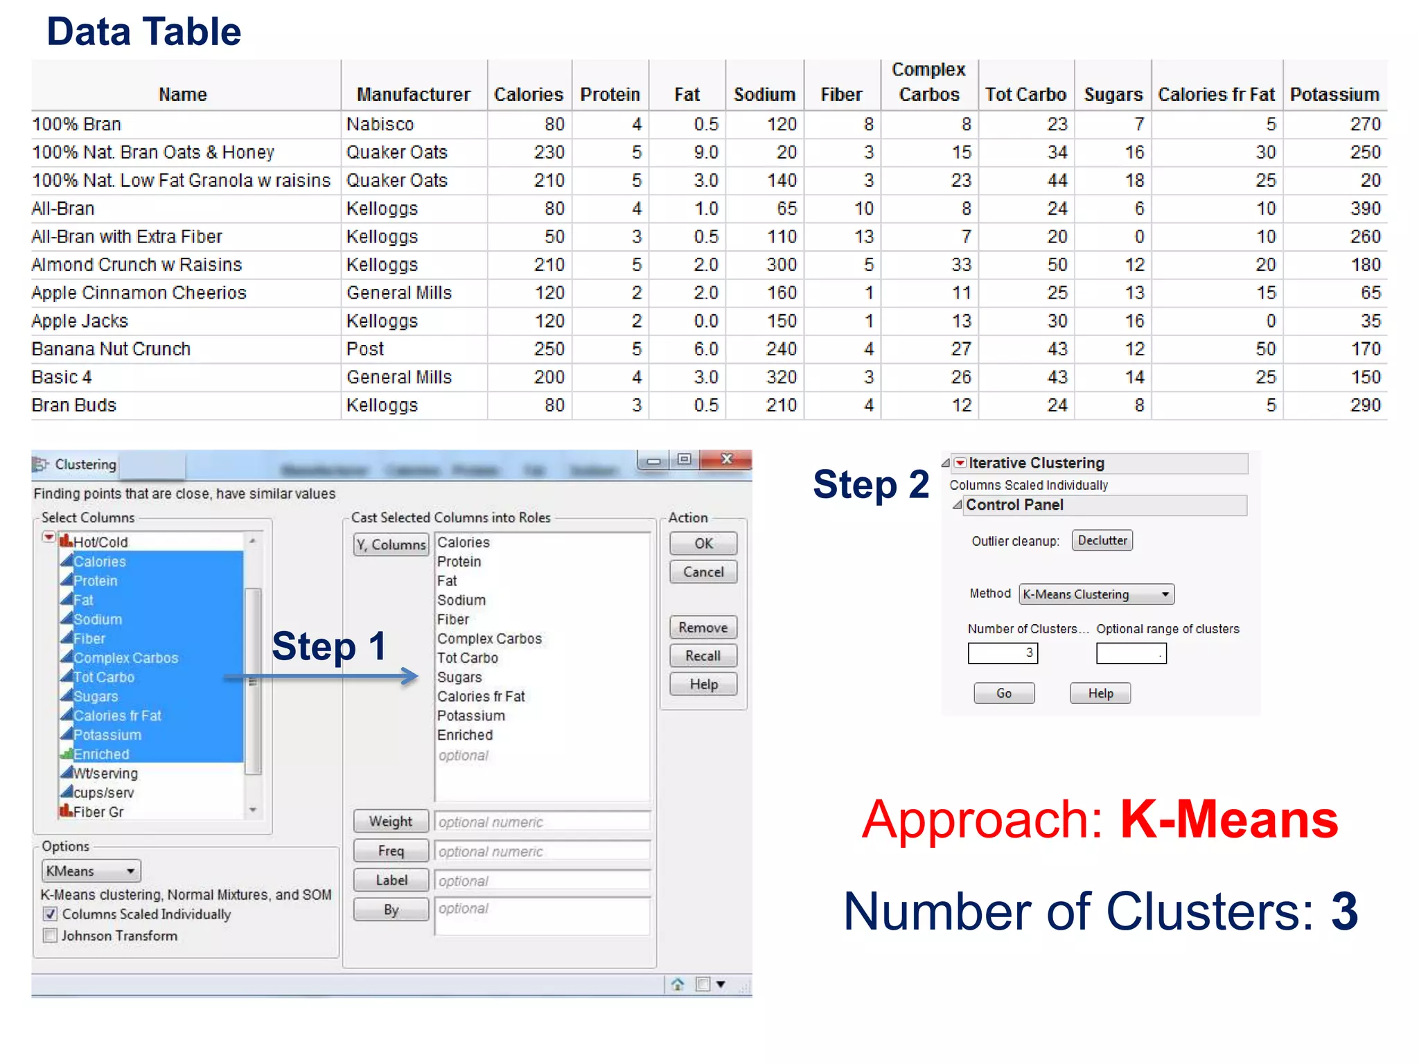
Task: Close the Clustering dialog window
Action: tap(726, 459)
